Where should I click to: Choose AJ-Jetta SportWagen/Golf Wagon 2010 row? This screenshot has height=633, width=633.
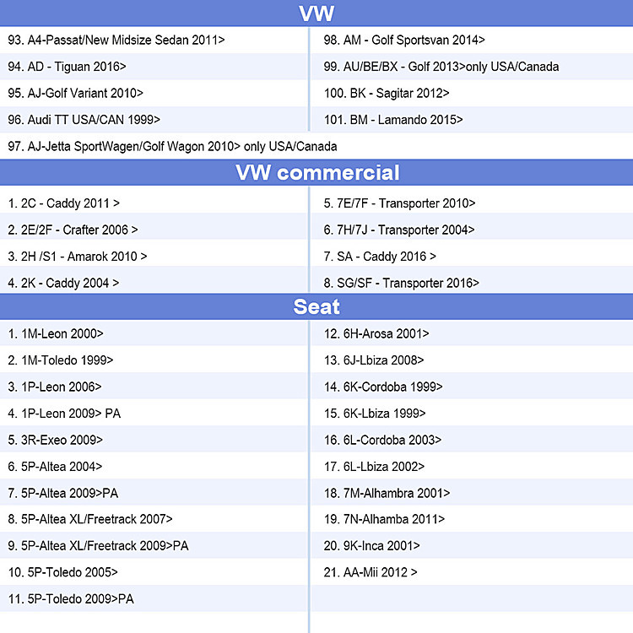[316, 146]
